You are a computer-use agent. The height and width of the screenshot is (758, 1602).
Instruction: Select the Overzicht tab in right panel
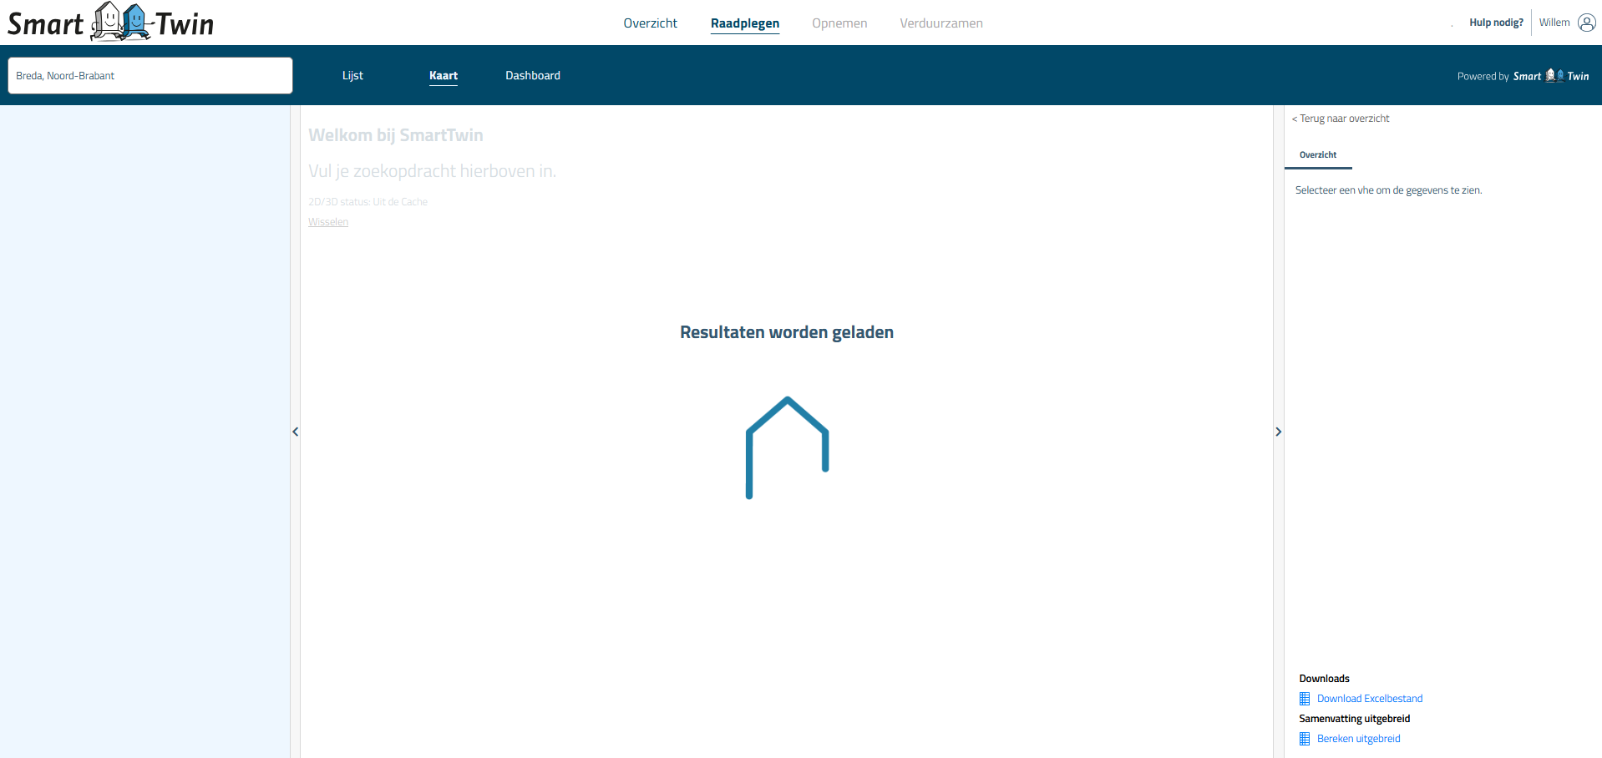[x=1317, y=155]
